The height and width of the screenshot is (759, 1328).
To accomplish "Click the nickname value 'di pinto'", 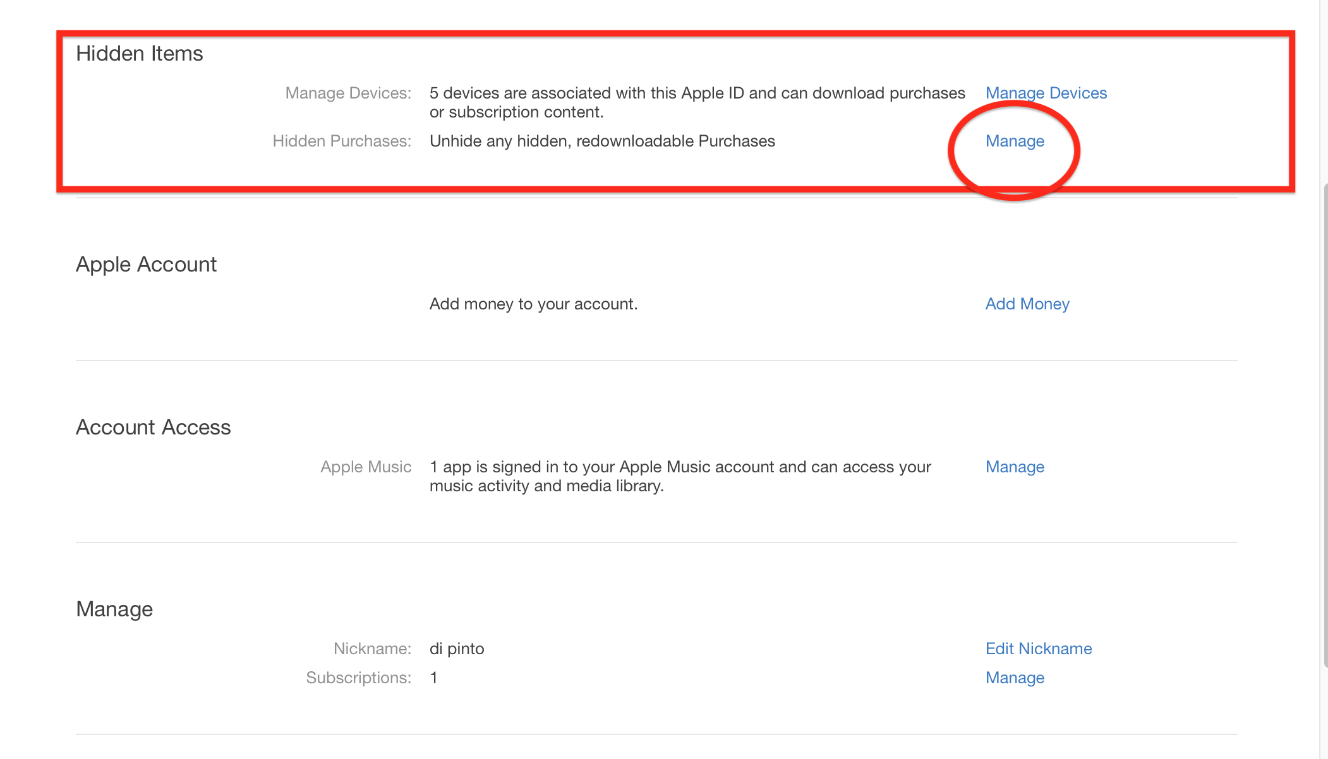I will [x=457, y=649].
